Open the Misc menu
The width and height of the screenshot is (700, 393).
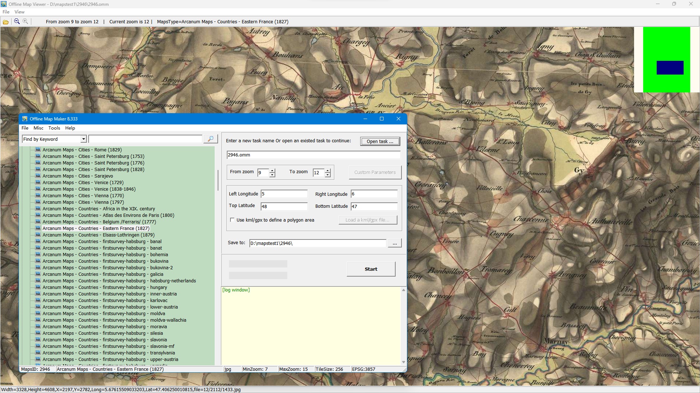38,128
